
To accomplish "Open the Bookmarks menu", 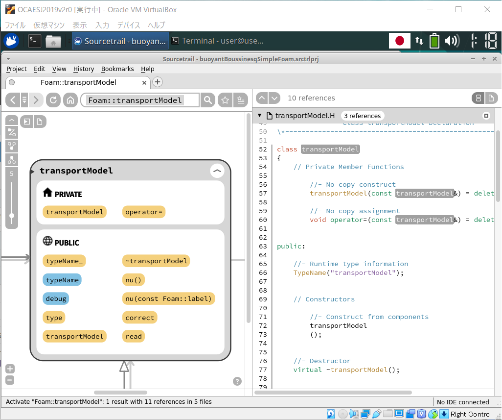I will pos(117,69).
